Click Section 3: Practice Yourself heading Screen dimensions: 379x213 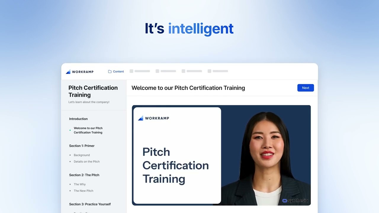tap(90, 204)
